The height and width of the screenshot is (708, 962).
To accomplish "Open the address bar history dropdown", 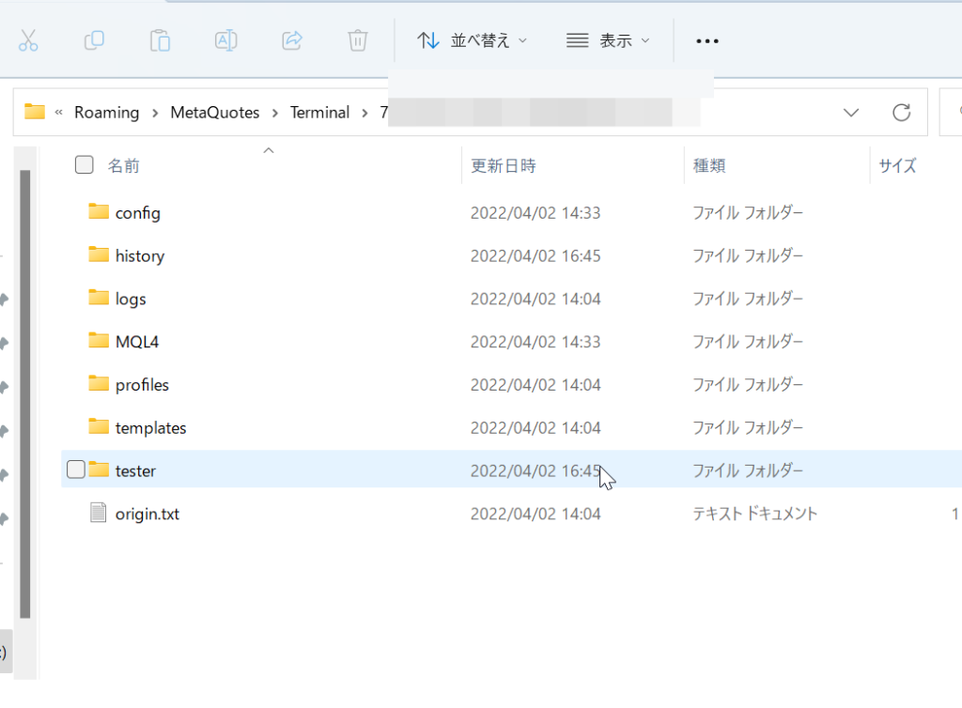I will [x=851, y=113].
